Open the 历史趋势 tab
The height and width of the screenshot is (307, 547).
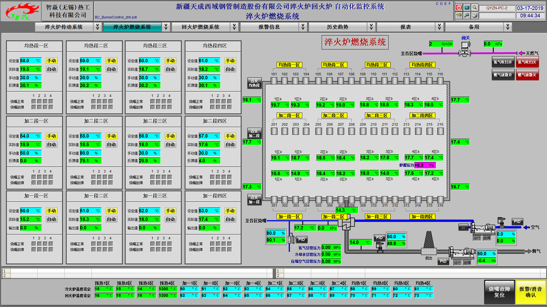point(338,27)
